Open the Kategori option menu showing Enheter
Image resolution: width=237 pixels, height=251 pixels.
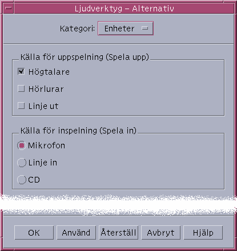(126, 29)
